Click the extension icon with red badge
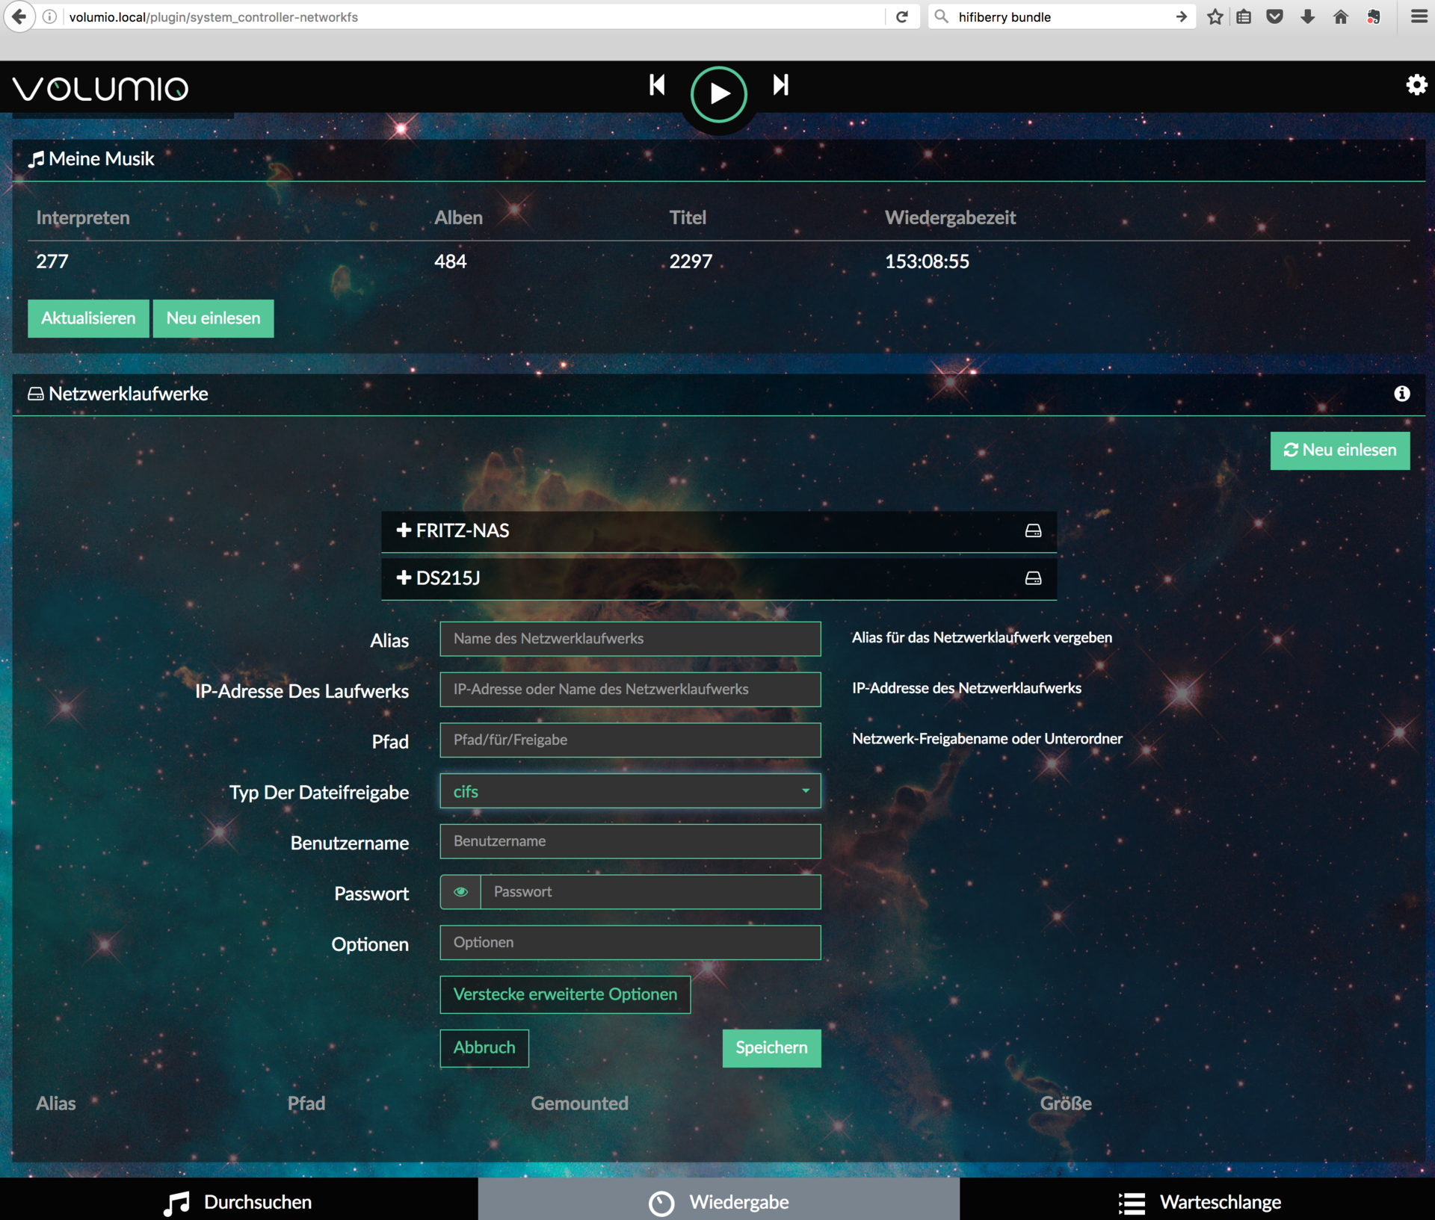The width and height of the screenshot is (1435, 1220). [x=1374, y=16]
